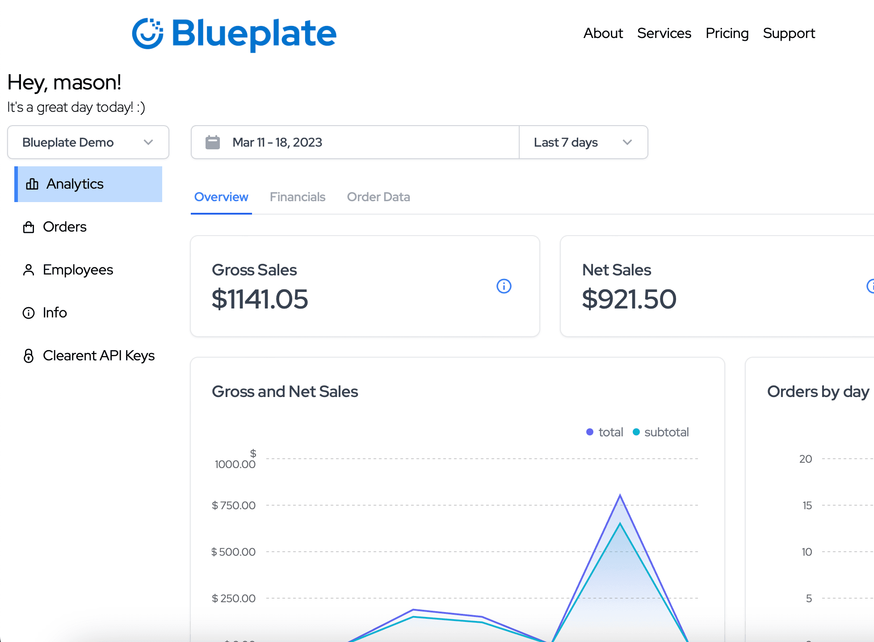Open the Blueplate Demo account dropdown

coord(88,142)
